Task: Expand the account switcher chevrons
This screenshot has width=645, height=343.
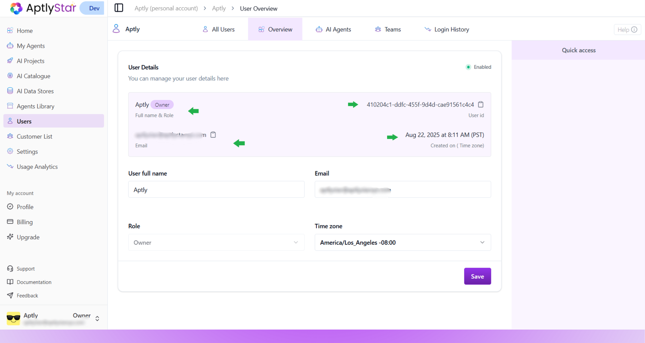Action: (x=97, y=319)
